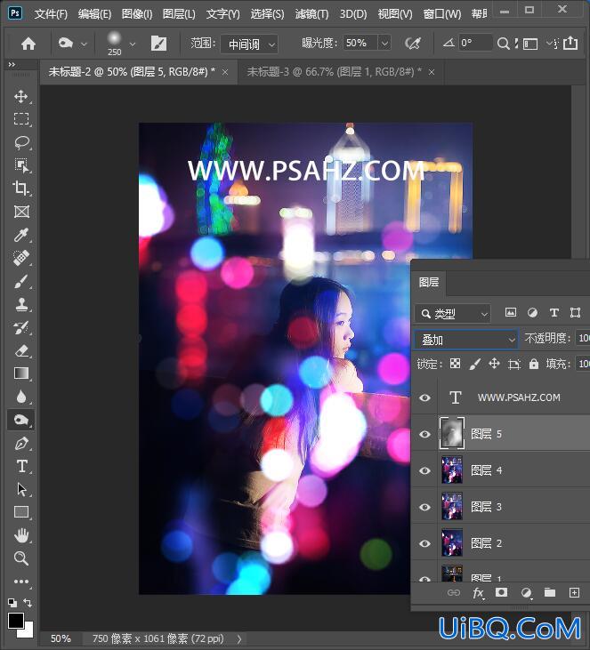Open the 范围 range dropdown

(249, 44)
